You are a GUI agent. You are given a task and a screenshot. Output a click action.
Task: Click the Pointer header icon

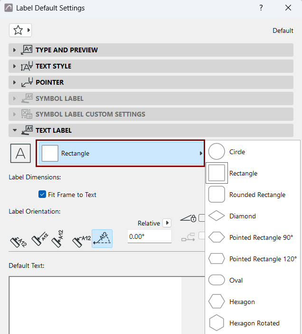27,82
